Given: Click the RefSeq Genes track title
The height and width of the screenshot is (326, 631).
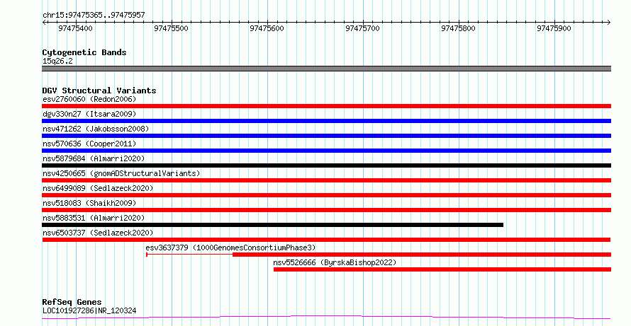Looking at the screenshot, I should coord(72,302).
